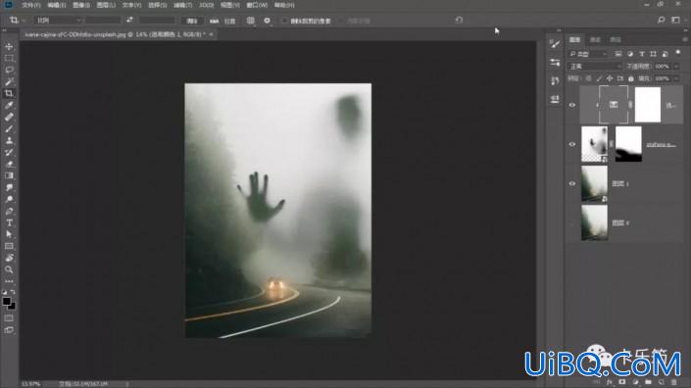
Task: Select the Zoom tool
Action: click(x=9, y=269)
